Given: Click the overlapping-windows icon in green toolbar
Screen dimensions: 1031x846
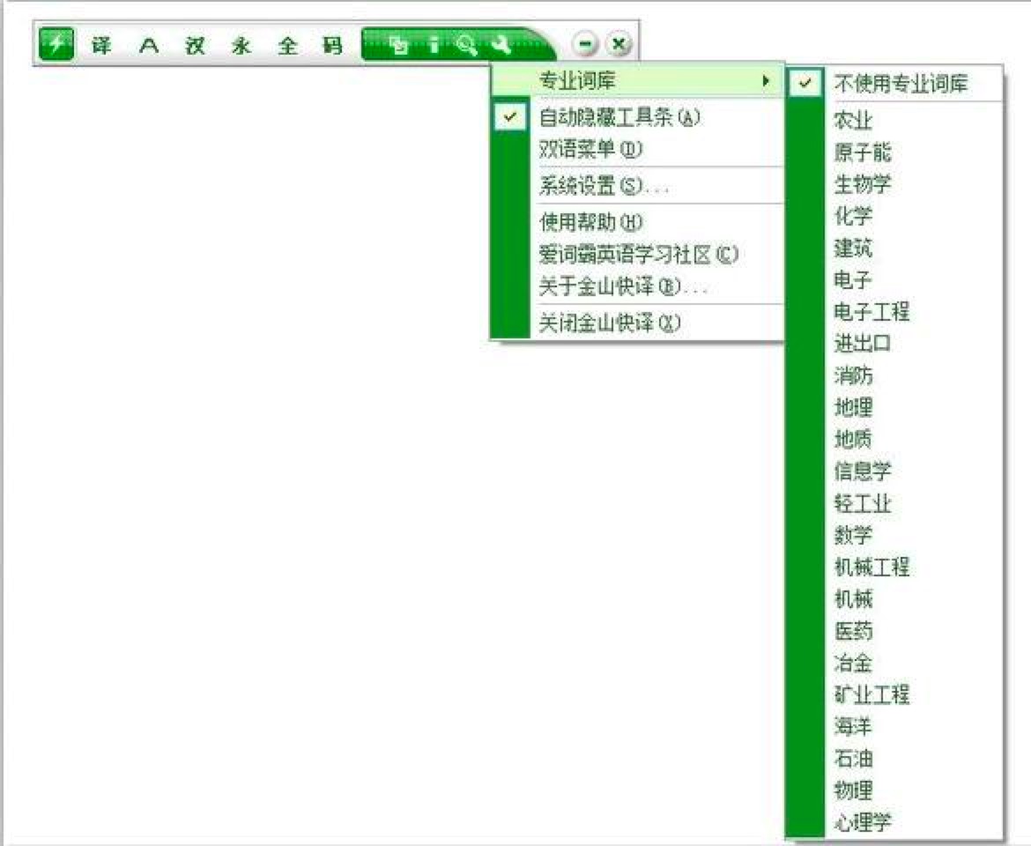Looking at the screenshot, I should click(x=398, y=45).
